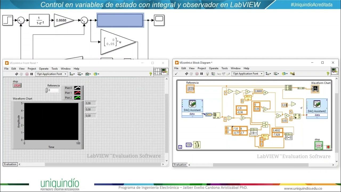Click Plot 1 red legend swatch
Screen dimensions: 341x192
(77, 93)
